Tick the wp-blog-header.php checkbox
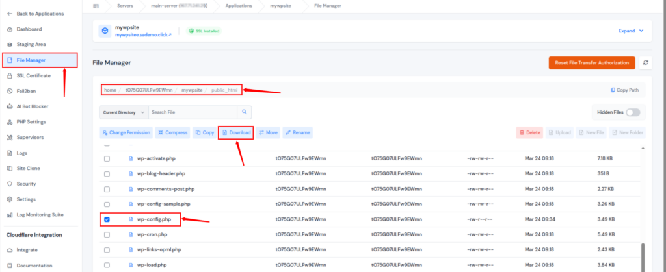Screen dimensions: 666x272 tap(107, 174)
